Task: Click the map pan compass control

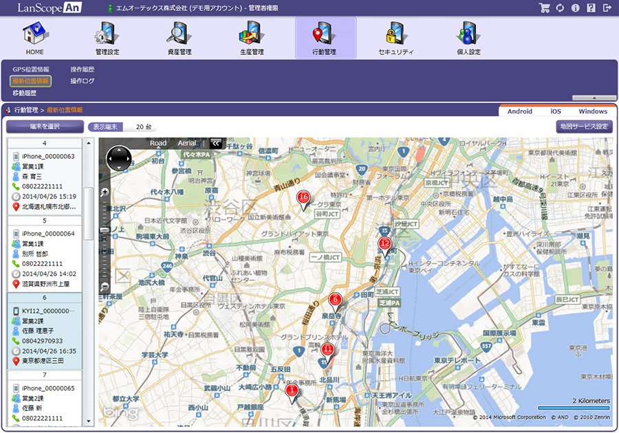Action: point(119,159)
